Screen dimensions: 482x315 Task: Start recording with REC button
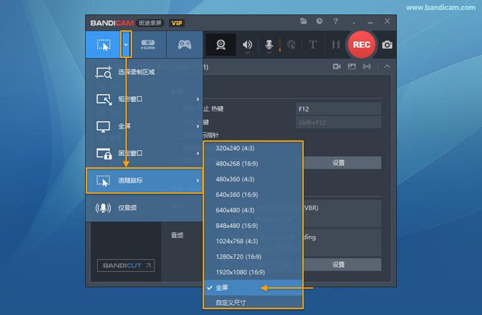tap(362, 45)
